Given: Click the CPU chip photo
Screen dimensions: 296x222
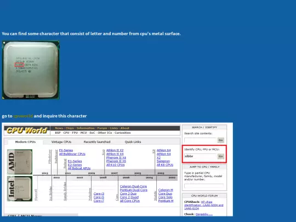Looking at the screenshot, I should pyautogui.click(x=31, y=70).
